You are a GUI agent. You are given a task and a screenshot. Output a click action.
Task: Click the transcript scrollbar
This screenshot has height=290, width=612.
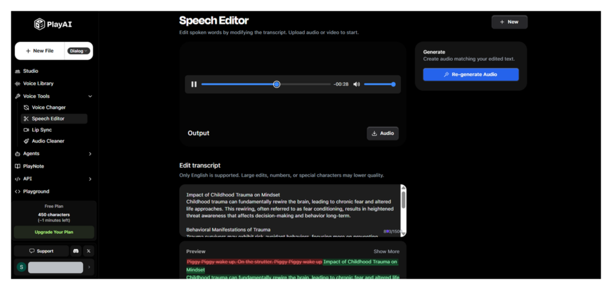pos(403,199)
